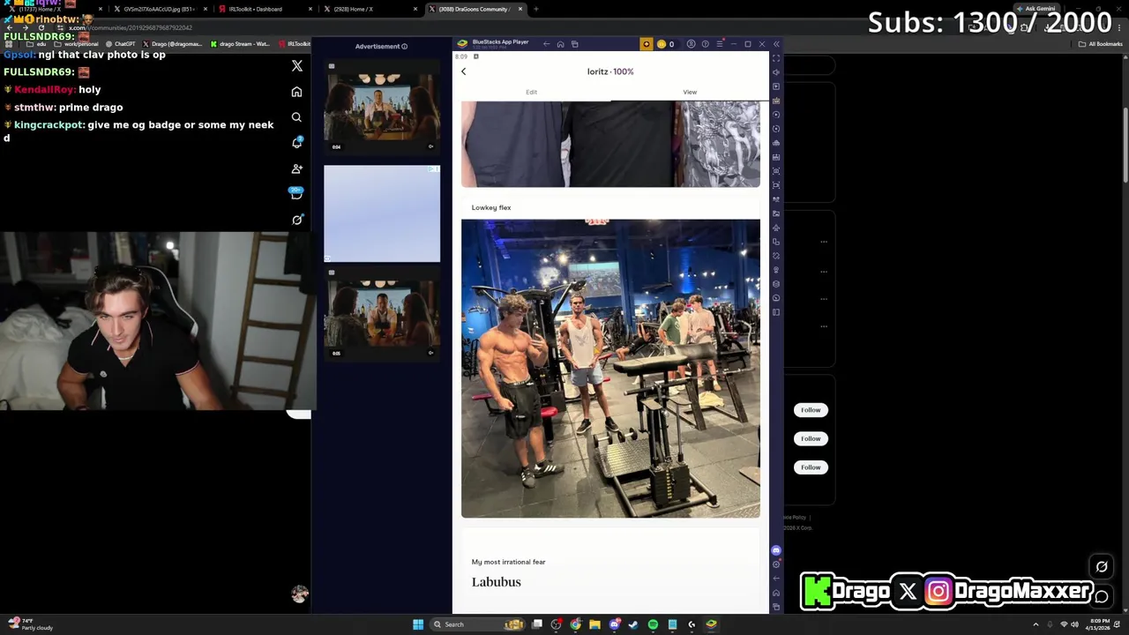1129x635 pixels.
Task: Open BlueStacks recent apps icon
Action: (574, 44)
